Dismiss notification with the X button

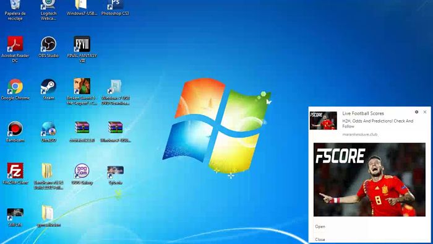(425, 112)
